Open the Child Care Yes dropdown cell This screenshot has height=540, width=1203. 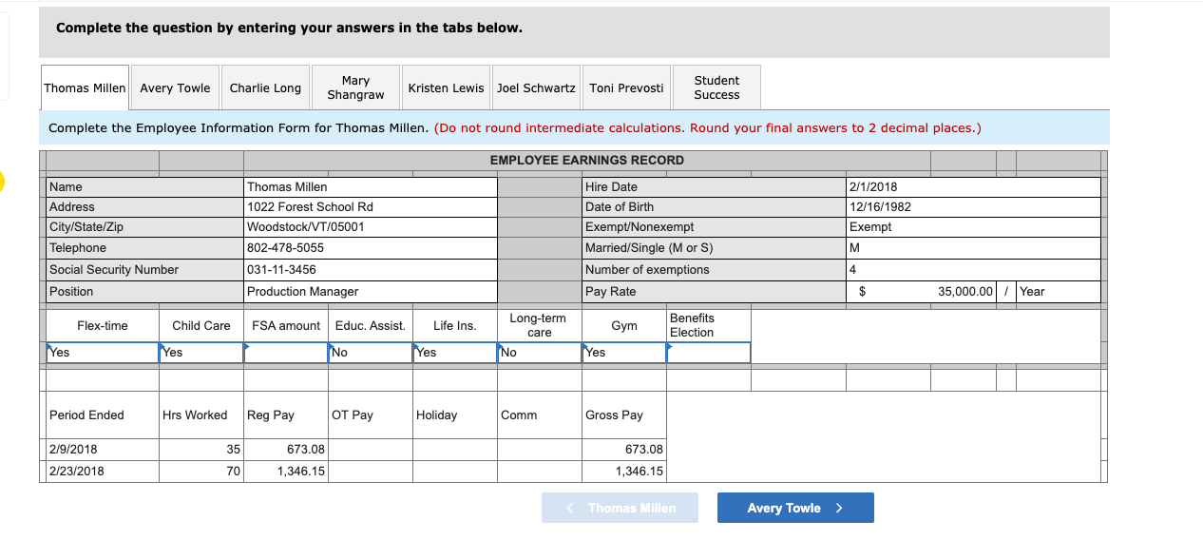coord(201,353)
